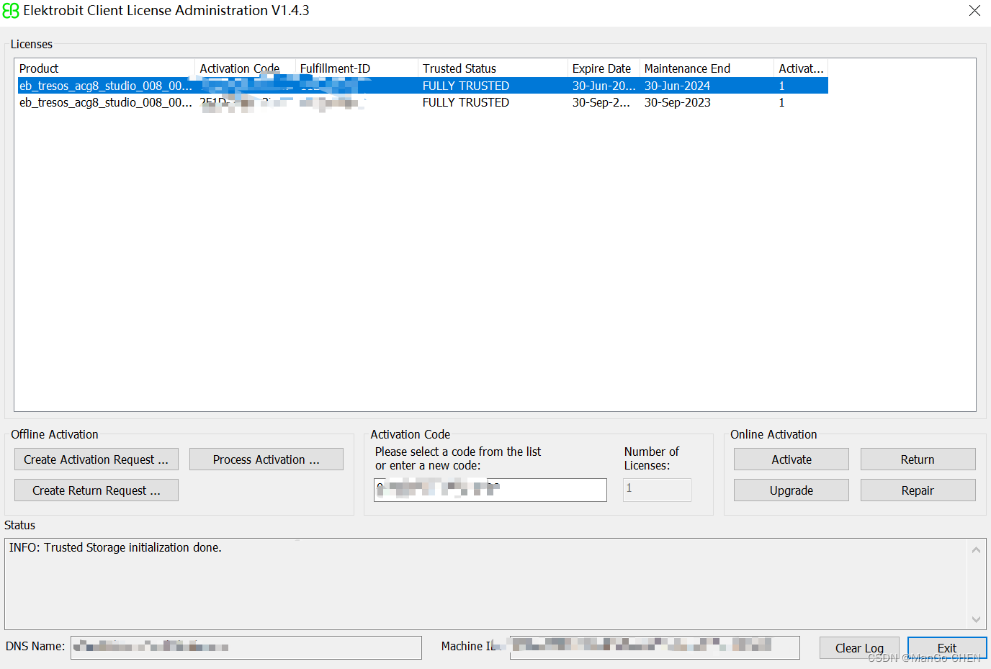Image resolution: width=991 pixels, height=669 pixels.
Task: Select the license row with maintenance end 30-Sep-2023
Action: tap(423, 102)
